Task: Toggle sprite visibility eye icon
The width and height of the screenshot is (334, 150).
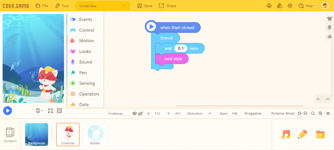Action: [134, 114]
